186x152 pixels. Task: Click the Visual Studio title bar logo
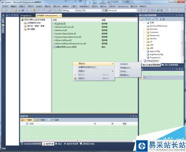(x=3, y=2)
